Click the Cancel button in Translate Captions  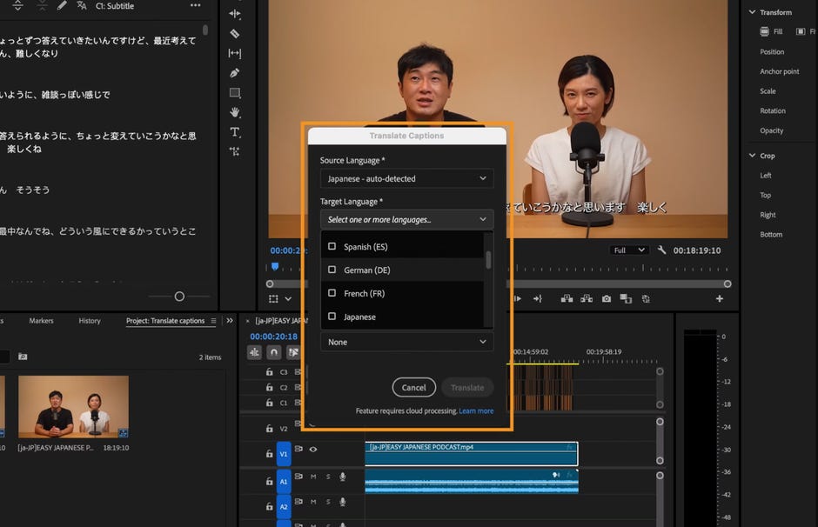[413, 387]
